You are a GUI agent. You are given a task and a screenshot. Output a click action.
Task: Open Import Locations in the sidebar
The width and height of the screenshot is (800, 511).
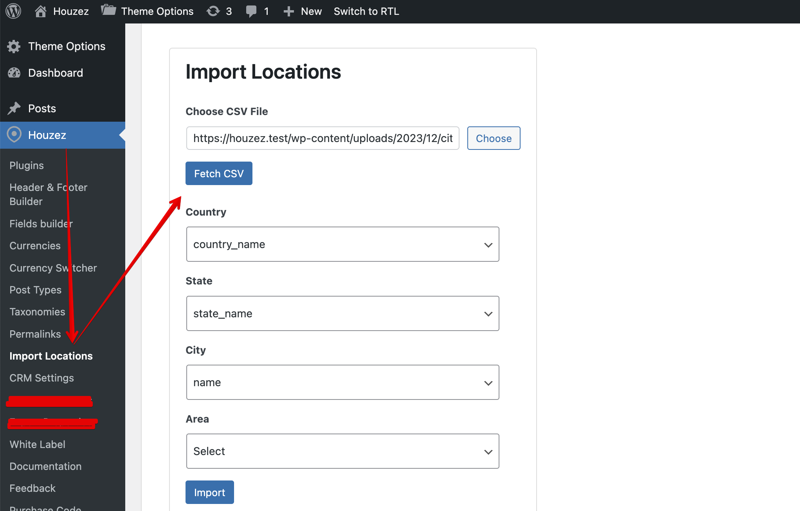(51, 356)
